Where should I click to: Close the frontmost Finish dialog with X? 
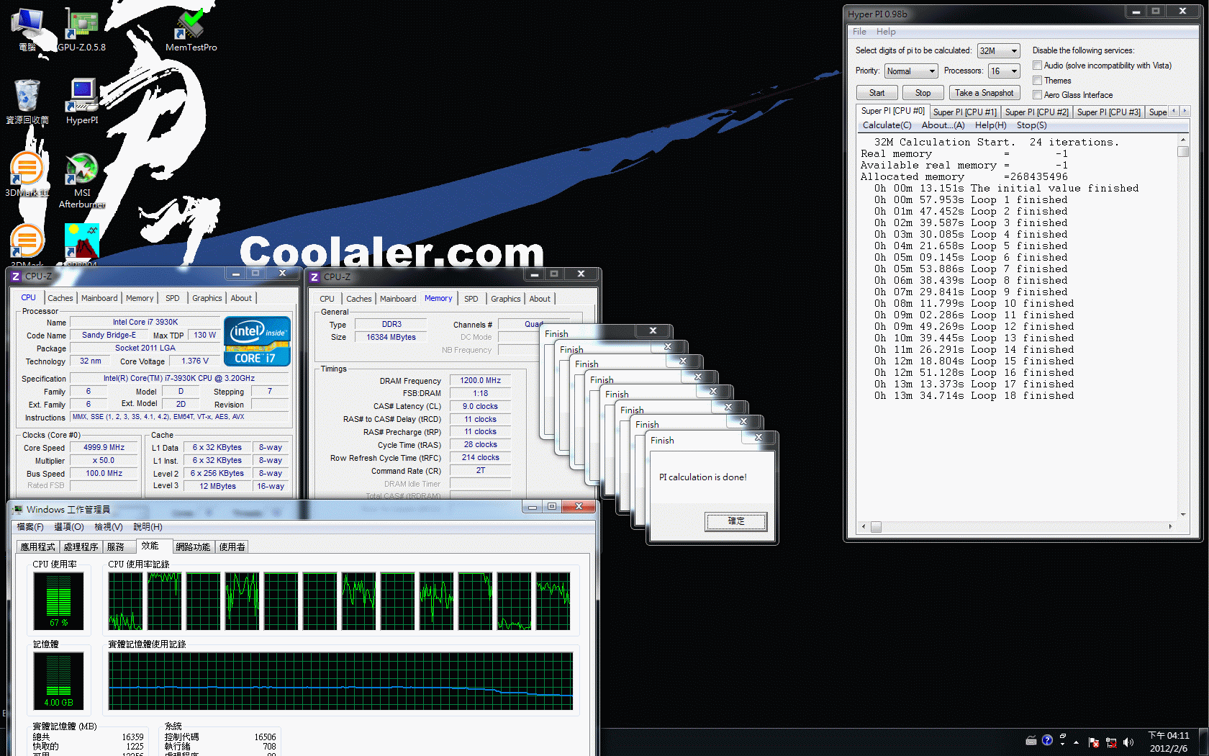pos(759,438)
